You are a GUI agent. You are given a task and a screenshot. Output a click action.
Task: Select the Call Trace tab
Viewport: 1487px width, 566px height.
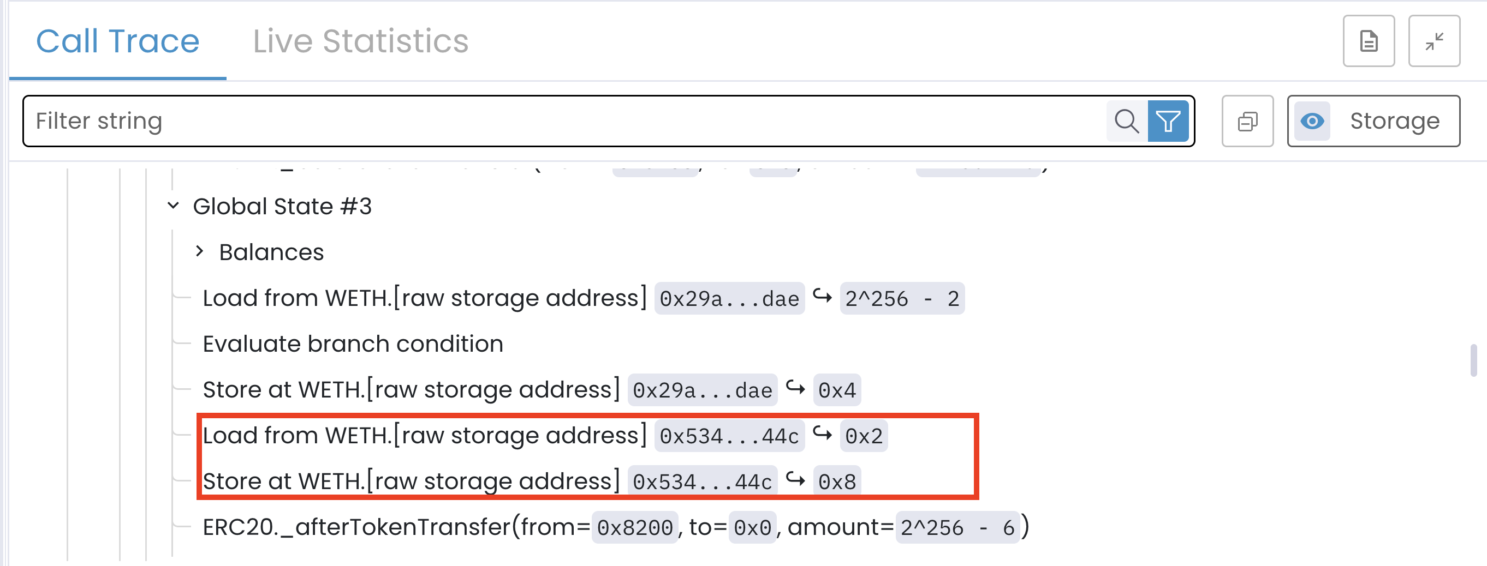point(118,41)
